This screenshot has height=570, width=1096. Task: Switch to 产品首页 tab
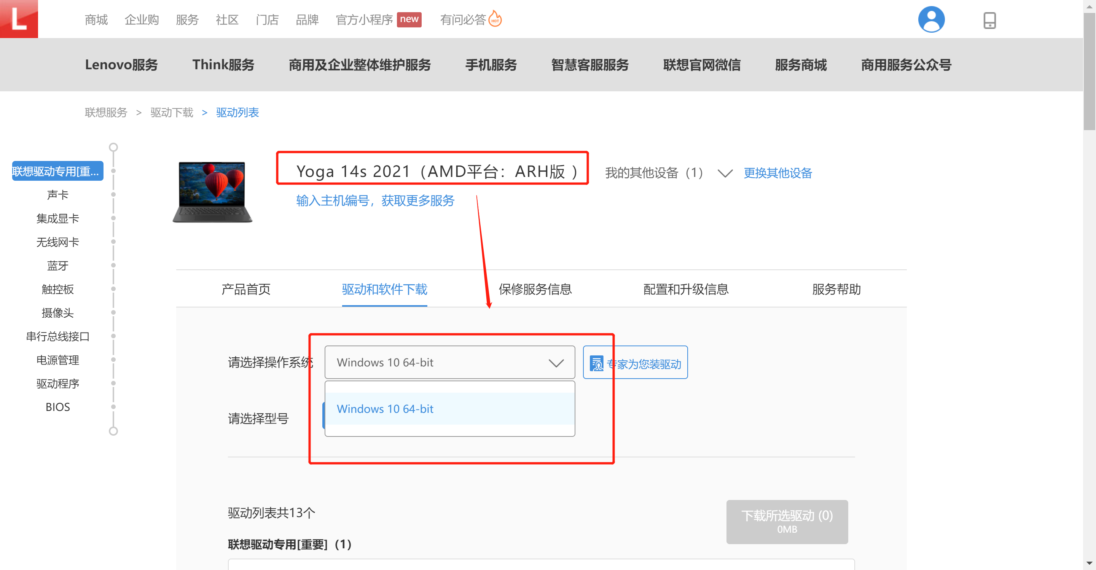click(246, 289)
